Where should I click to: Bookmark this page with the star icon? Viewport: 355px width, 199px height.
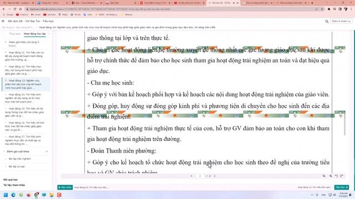coord(322,9)
